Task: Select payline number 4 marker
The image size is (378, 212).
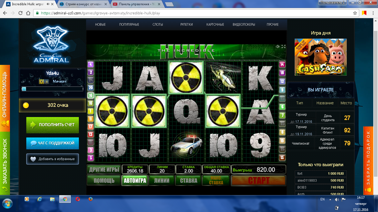Action: point(91,65)
